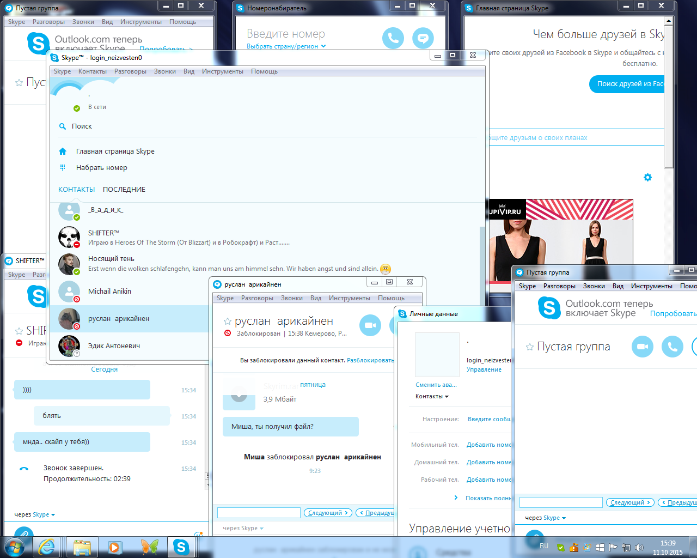The width and height of the screenshot is (697, 558).
Task: Open Вид menu in right Пустая группа window
Action: click(x=618, y=286)
